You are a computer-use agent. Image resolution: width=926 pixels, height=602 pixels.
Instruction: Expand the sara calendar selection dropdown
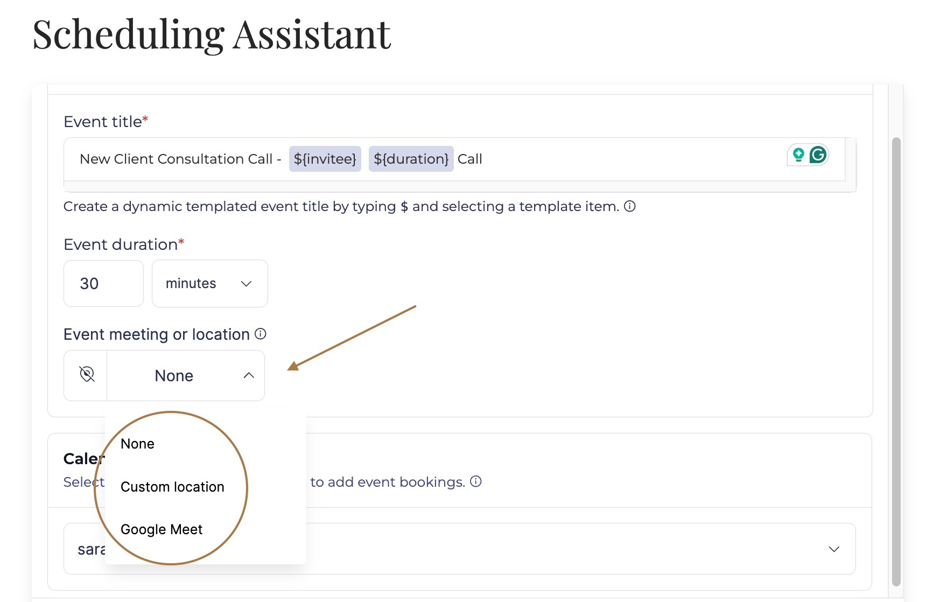[834, 549]
